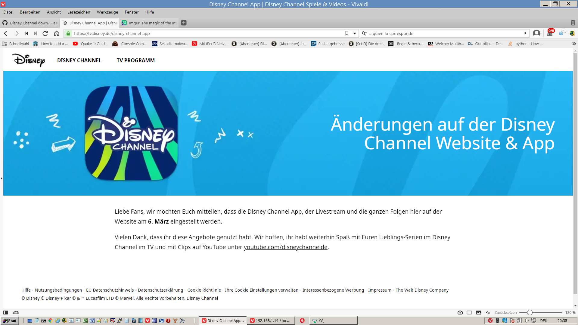Open Opera icon in taskbar

point(302,320)
